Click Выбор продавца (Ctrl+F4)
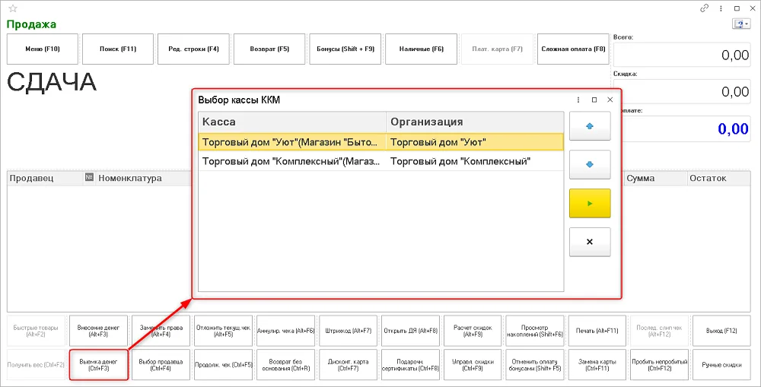This screenshot has width=761, height=387. (161, 365)
